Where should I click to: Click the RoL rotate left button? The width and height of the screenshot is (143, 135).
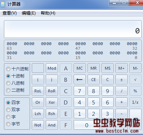[38, 91]
